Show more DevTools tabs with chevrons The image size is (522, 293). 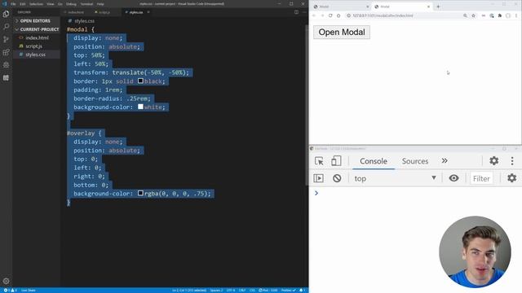(x=445, y=161)
